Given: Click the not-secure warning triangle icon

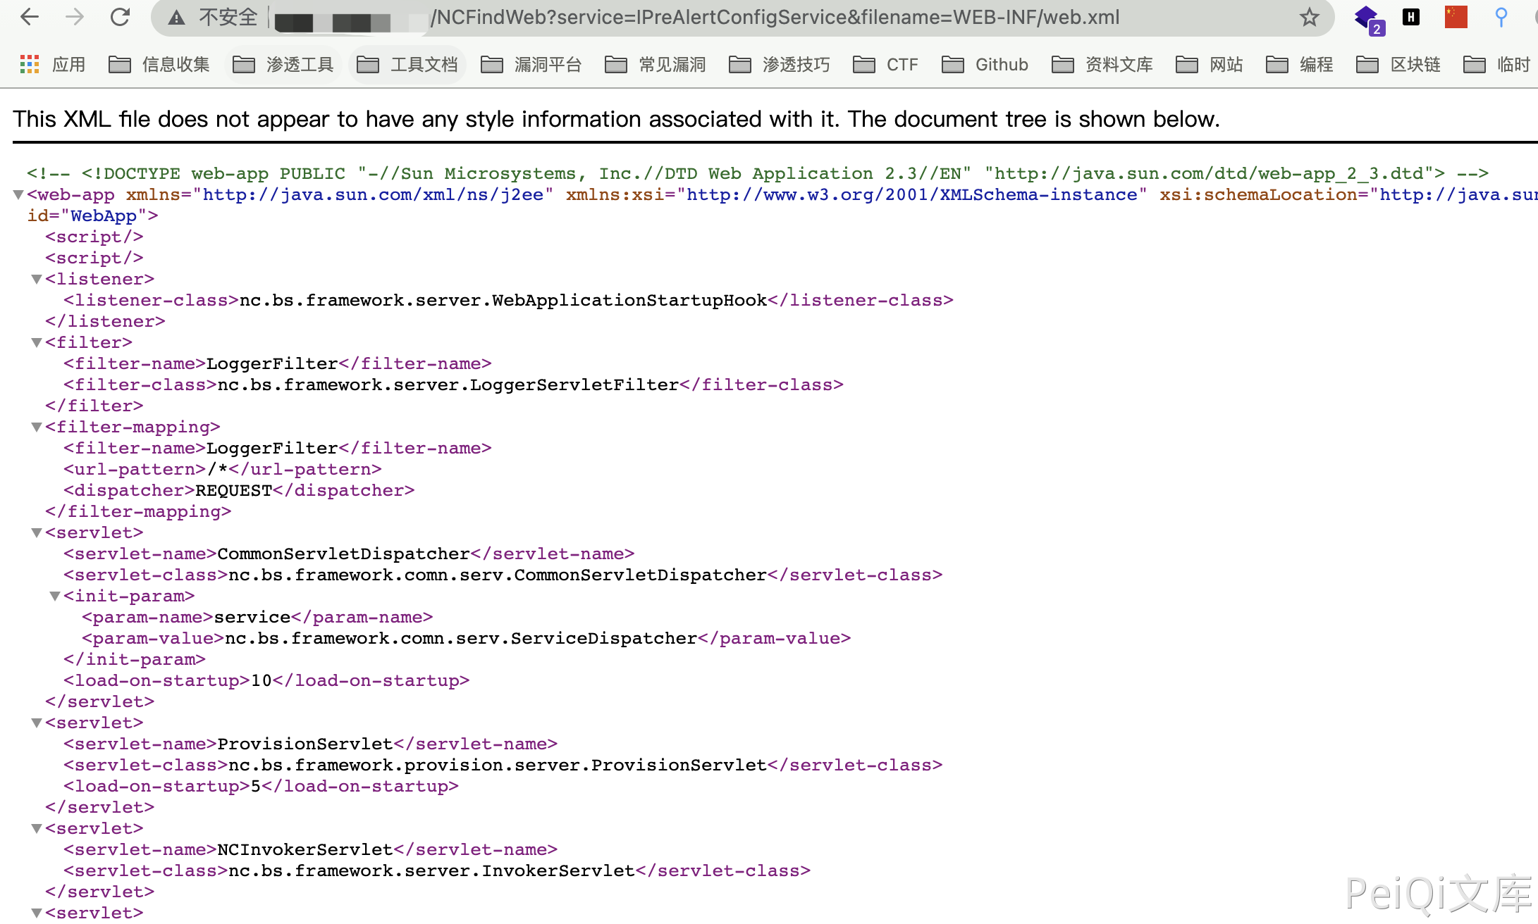Looking at the screenshot, I should pos(176,18).
